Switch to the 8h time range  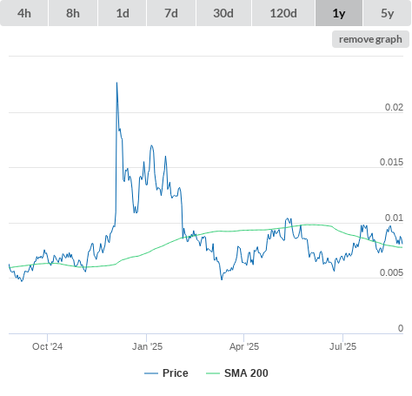click(x=73, y=13)
